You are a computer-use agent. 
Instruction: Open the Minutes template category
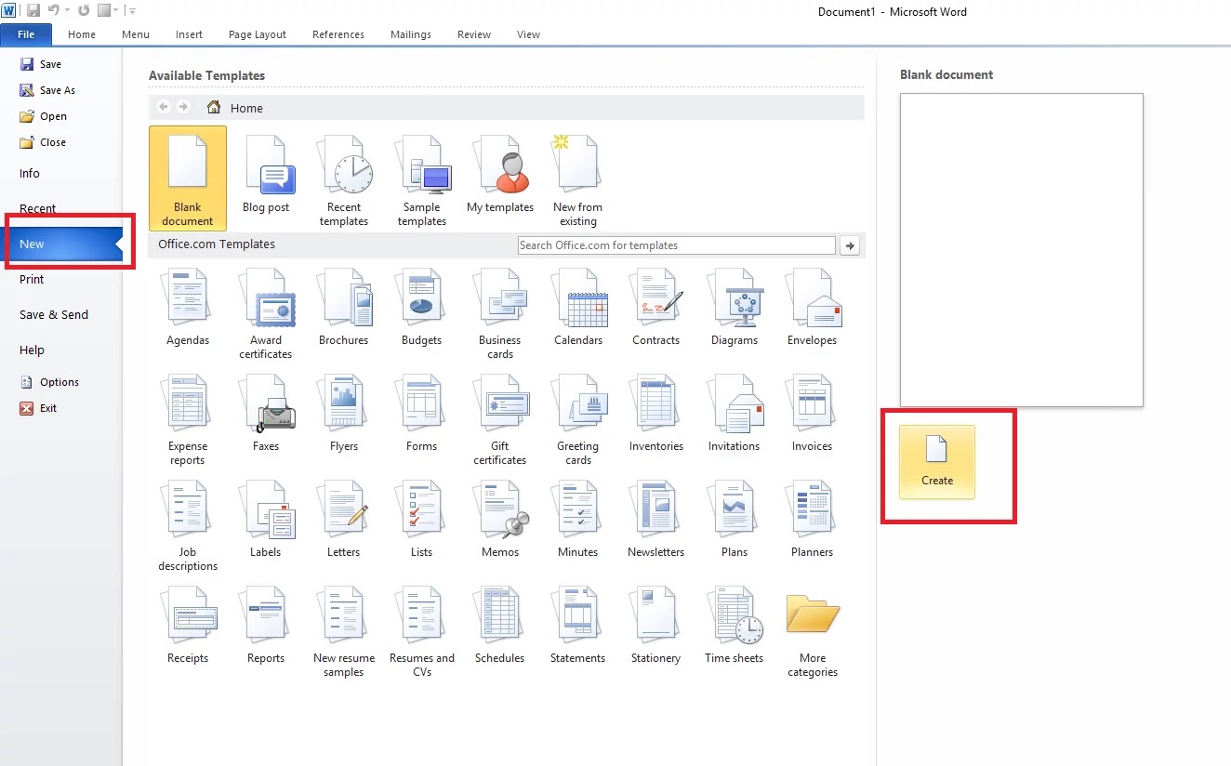578,520
